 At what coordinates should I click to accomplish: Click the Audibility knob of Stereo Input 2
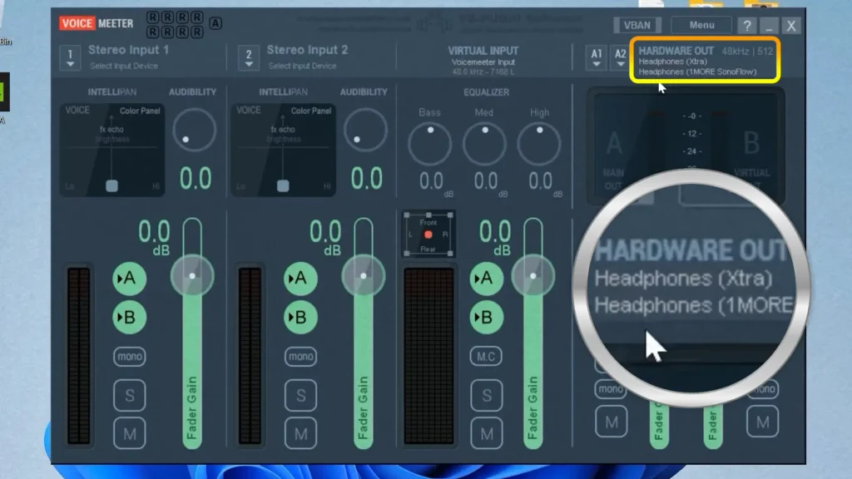click(x=365, y=130)
